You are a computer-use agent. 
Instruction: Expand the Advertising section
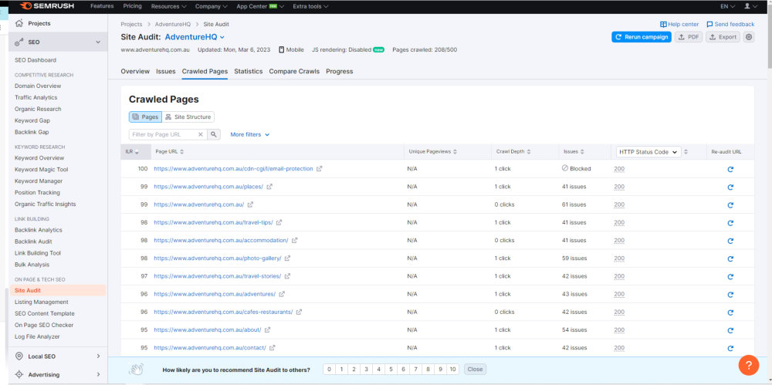[x=98, y=374]
